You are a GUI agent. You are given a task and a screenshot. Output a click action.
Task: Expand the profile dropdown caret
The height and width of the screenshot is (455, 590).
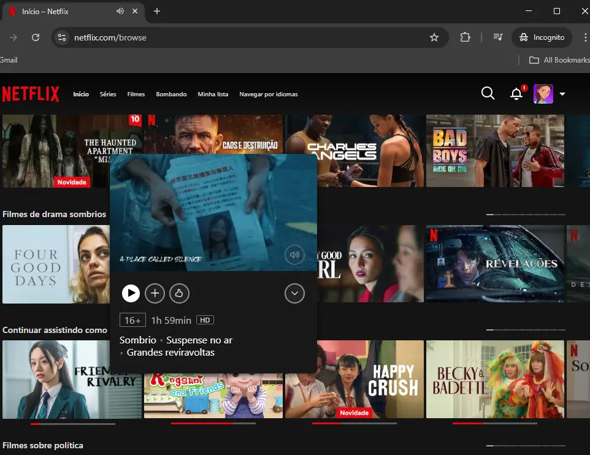coord(562,94)
